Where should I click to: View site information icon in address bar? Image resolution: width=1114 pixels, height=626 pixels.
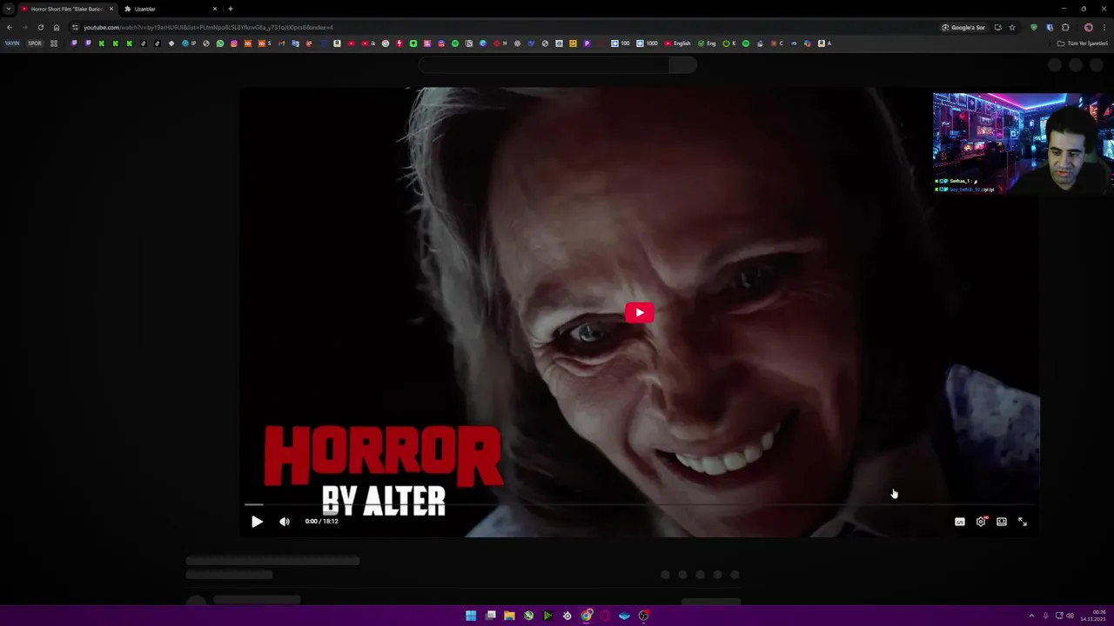pos(75,27)
